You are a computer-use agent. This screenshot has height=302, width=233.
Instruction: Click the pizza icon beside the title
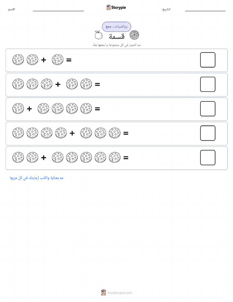coord(134,35)
